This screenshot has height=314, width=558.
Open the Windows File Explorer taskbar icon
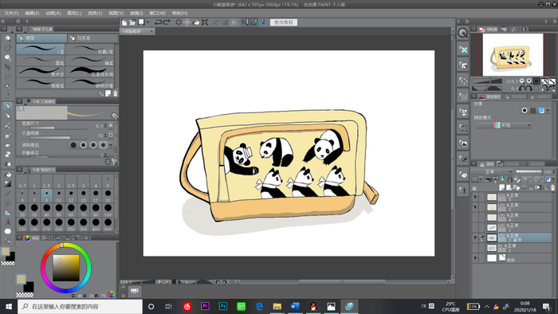click(x=277, y=306)
